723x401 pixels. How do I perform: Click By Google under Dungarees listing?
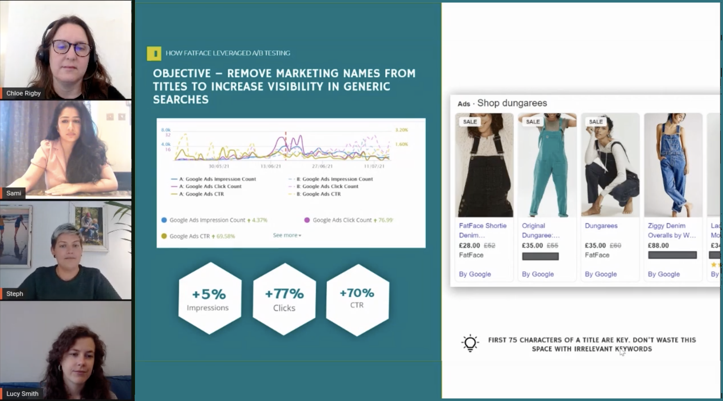pyautogui.click(x=601, y=274)
